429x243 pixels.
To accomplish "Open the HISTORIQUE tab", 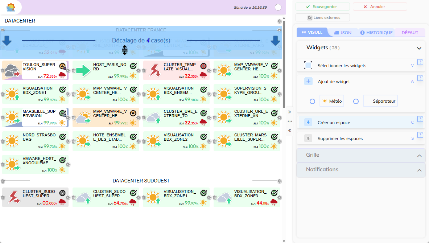I will (x=376, y=33).
